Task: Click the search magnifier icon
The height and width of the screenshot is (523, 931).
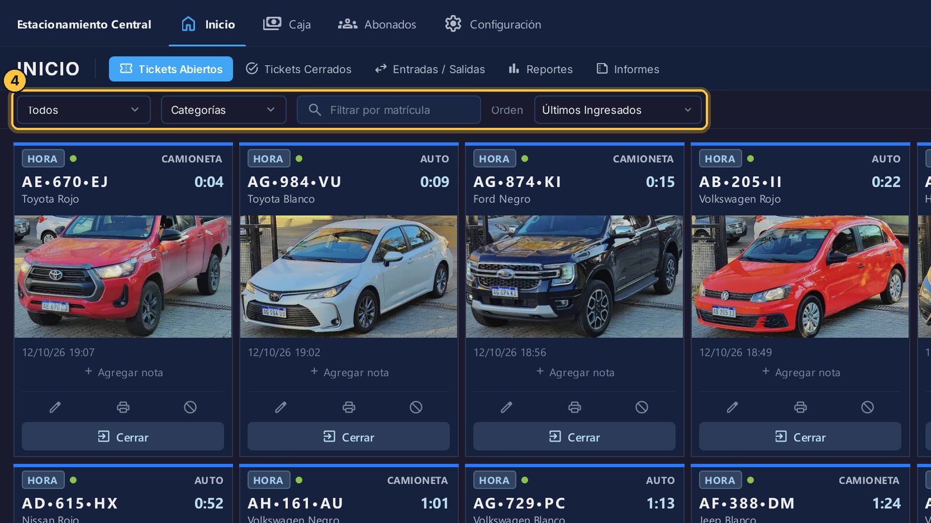Action: (x=315, y=110)
